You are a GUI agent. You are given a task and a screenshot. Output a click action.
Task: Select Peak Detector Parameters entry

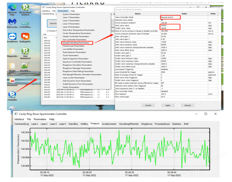coord(74,52)
